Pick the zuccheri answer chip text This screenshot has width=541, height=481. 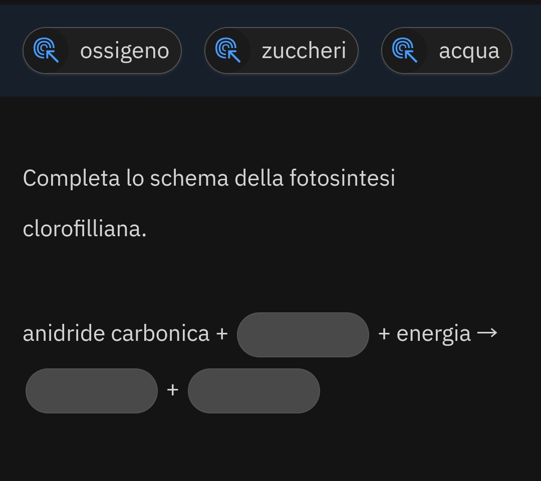(304, 51)
